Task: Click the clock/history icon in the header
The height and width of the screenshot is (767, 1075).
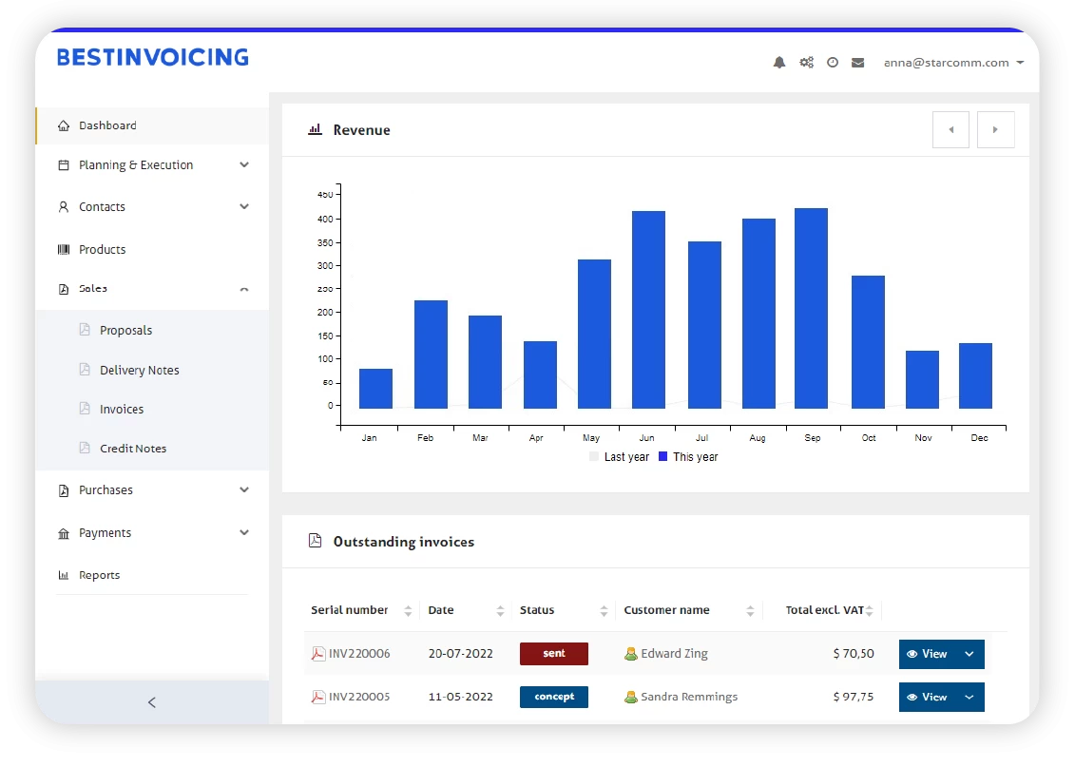Action: 832,62
